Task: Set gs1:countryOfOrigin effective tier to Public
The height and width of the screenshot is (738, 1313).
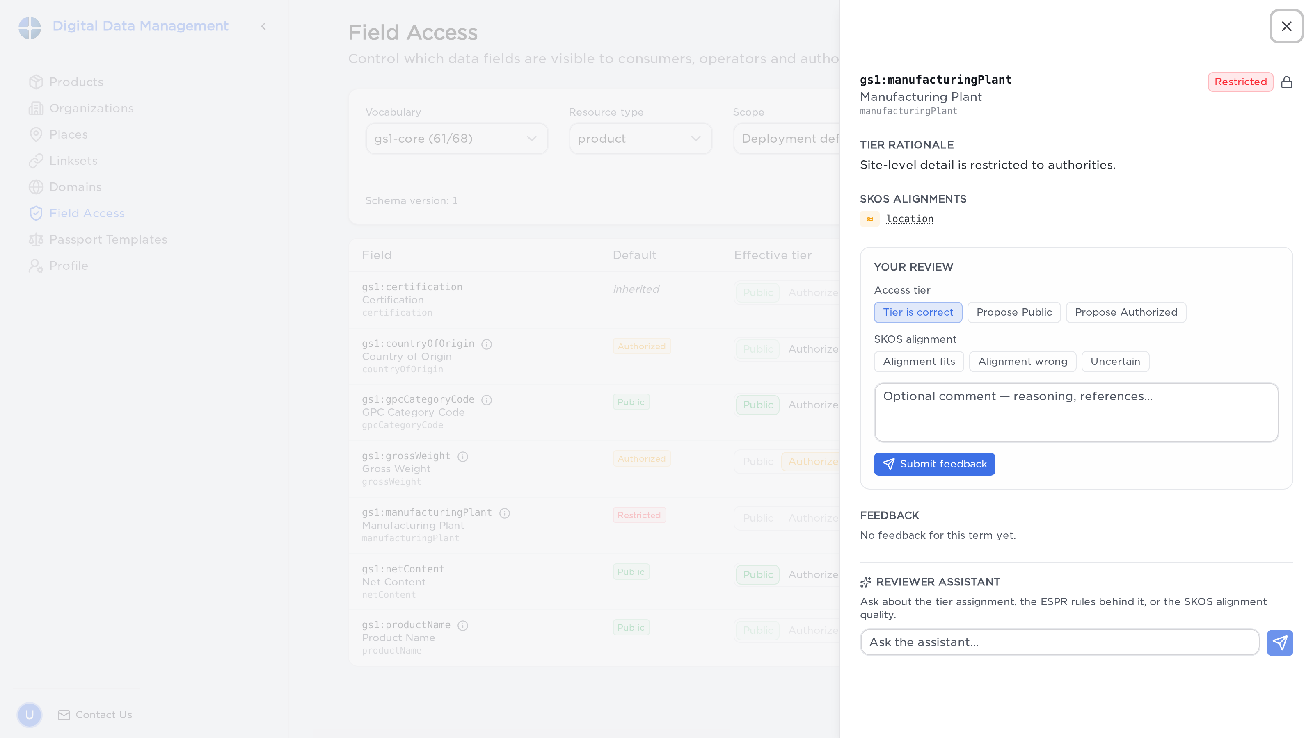Action: coord(758,349)
